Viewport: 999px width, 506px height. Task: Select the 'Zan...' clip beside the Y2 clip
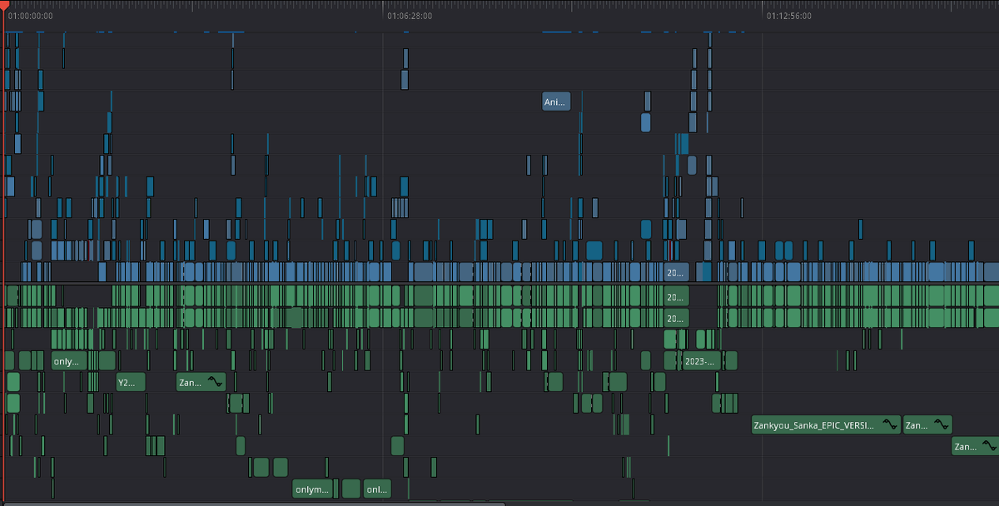click(201, 383)
